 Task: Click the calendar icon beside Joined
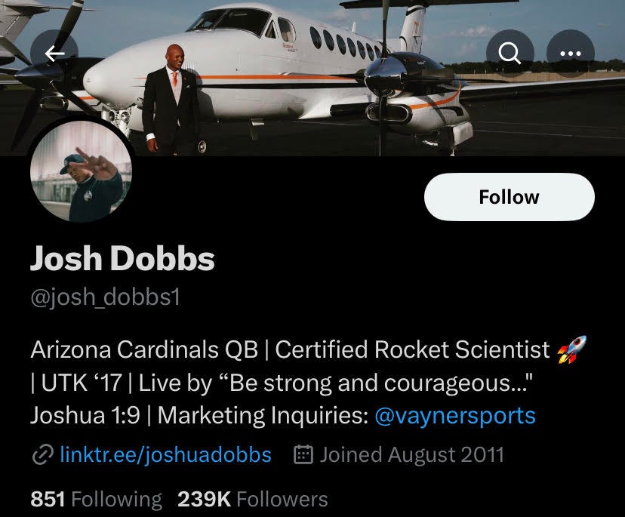(x=303, y=455)
